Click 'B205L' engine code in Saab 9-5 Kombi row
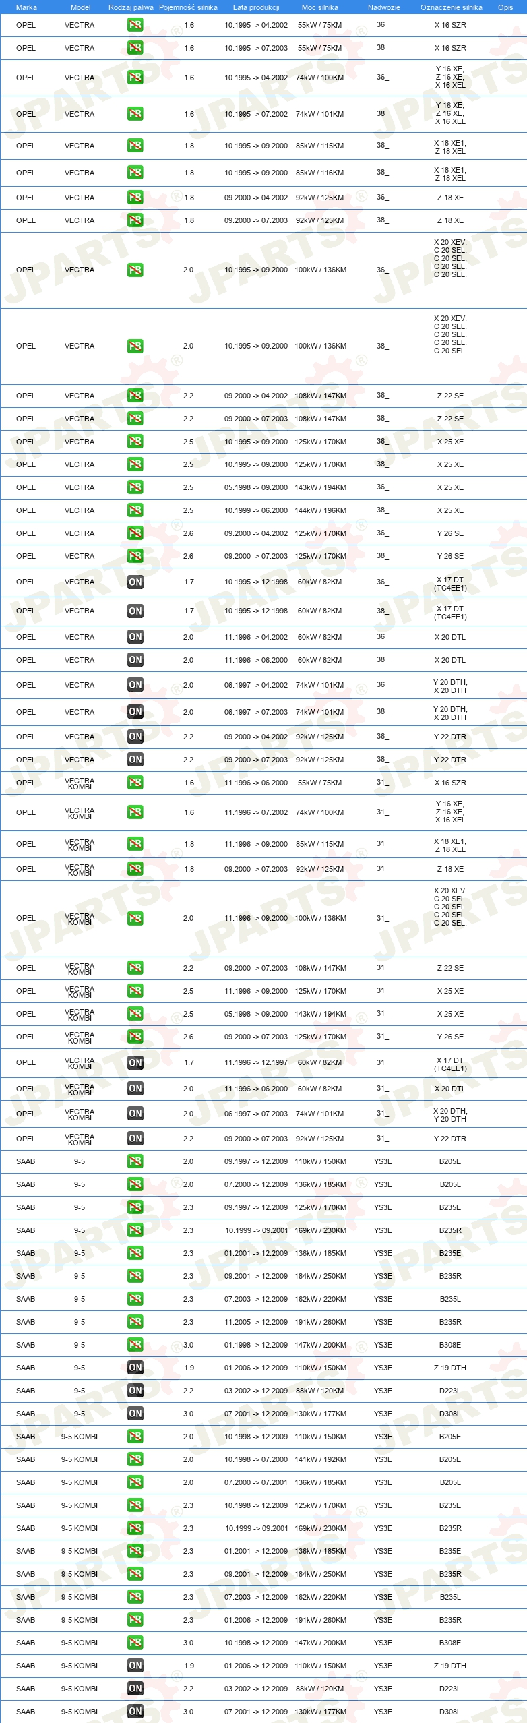The image size is (527, 1723). [450, 1482]
